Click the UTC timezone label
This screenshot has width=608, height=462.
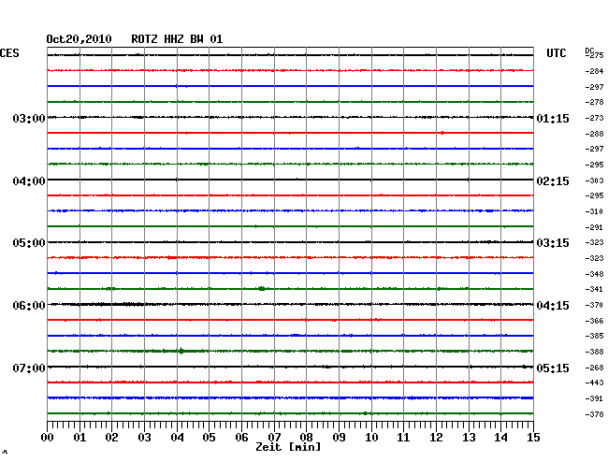[556, 53]
